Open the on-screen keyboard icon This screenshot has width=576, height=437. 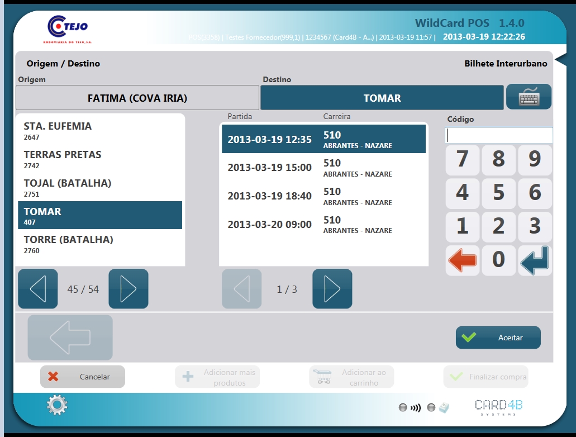tap(529, 97)
